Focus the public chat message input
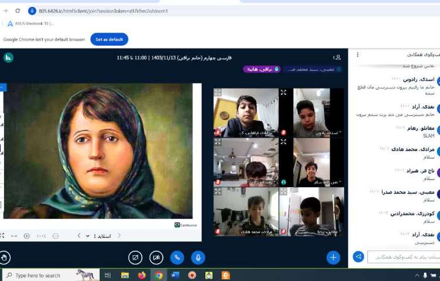This screenshot has width=440, height=281. [x=404, y=257]
